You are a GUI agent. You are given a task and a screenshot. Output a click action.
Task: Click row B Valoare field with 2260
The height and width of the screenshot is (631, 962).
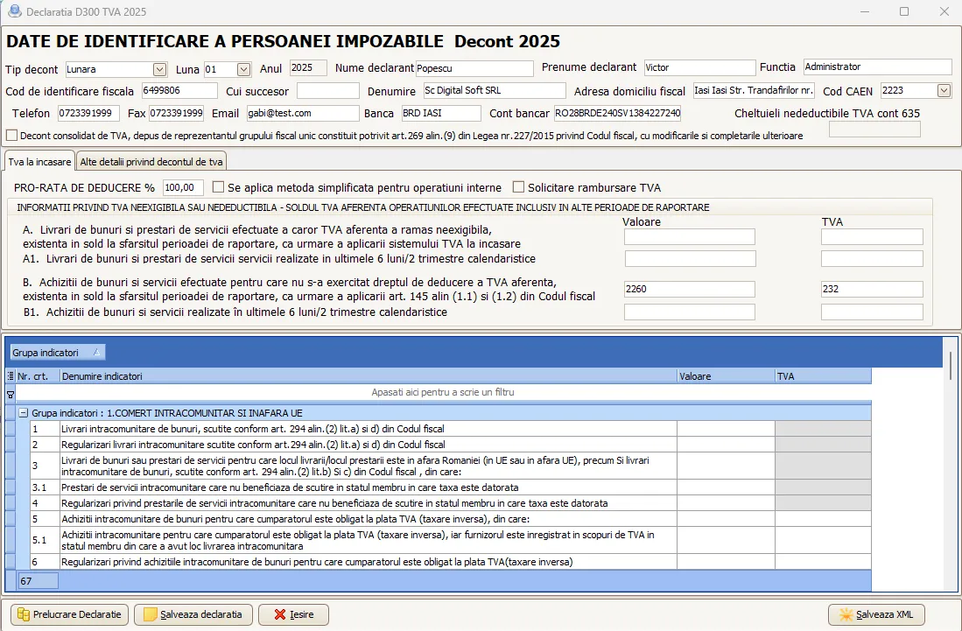click(690, 289)
